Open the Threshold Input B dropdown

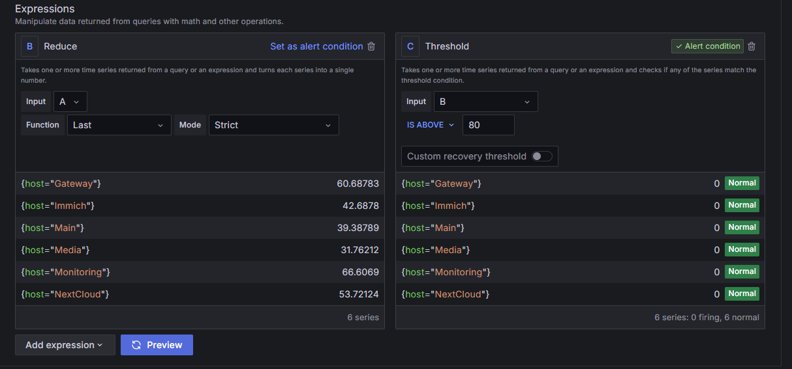click(x=485, y=102)
